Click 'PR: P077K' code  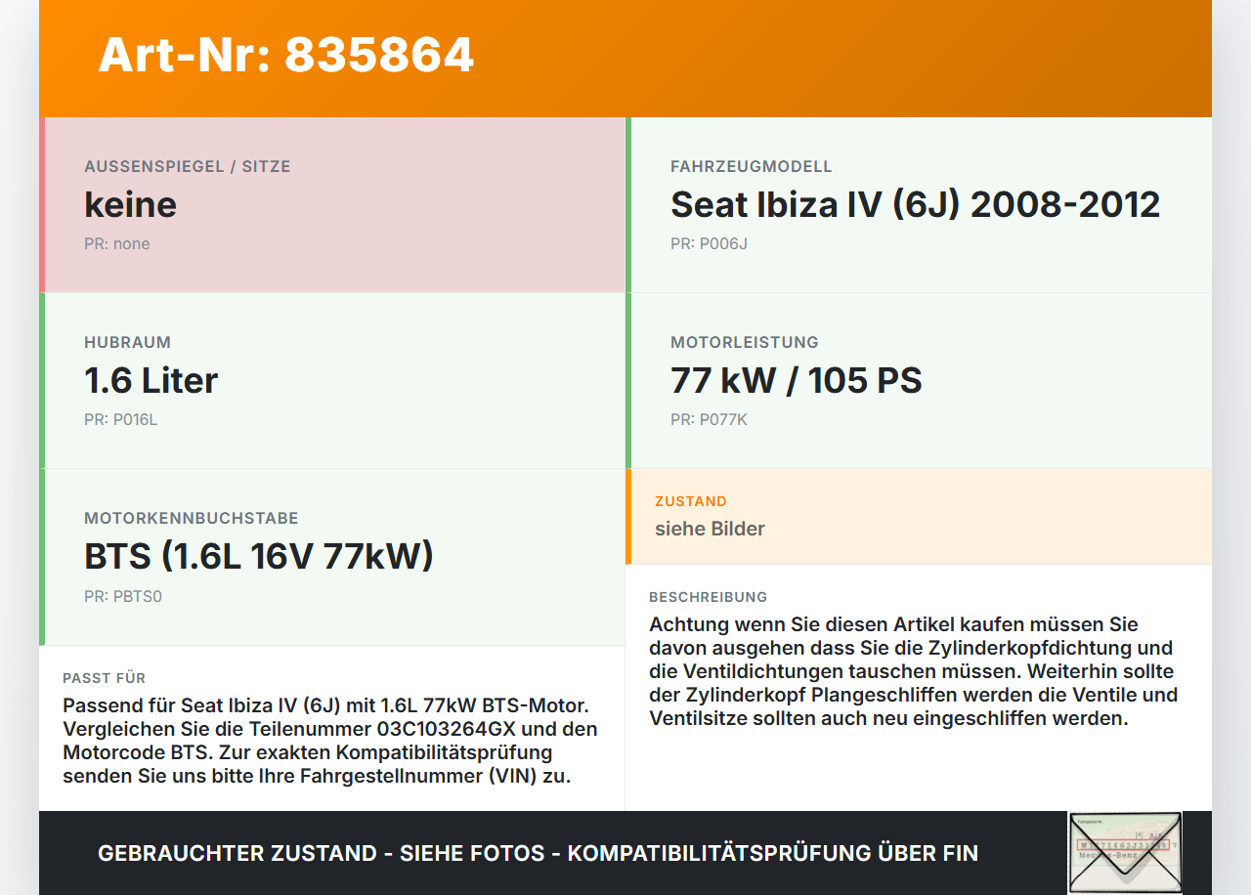tap(709, 420)
